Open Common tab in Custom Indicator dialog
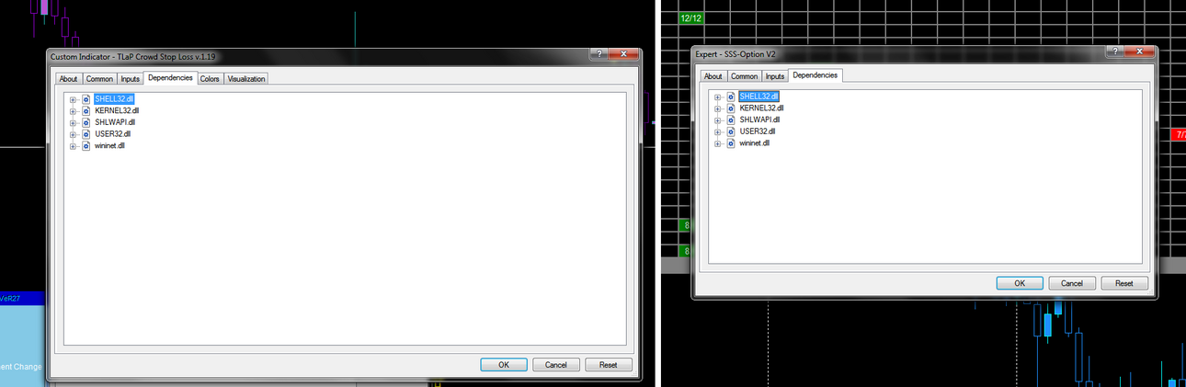This screenshot has height=387, width=1186. 99,79
